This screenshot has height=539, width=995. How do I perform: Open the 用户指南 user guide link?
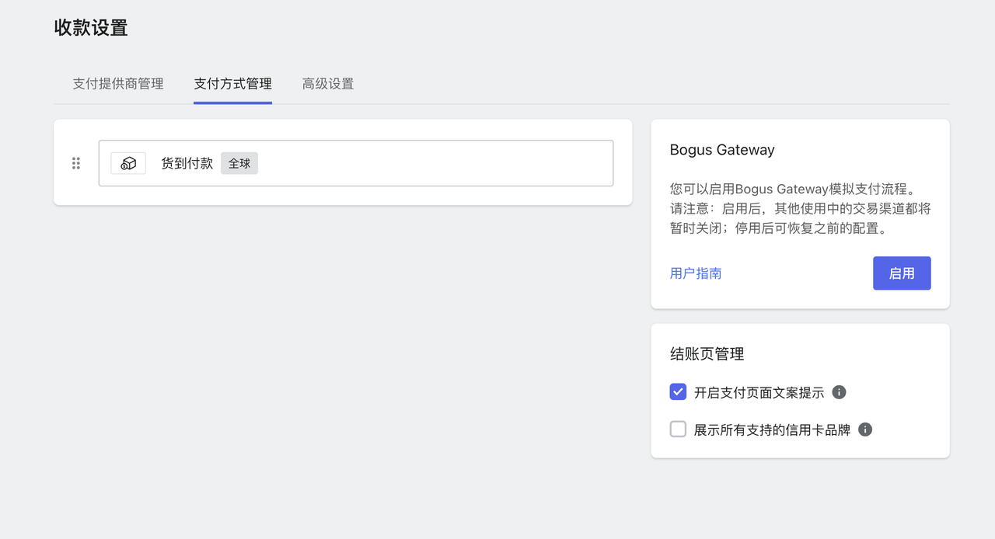[695, 273]
